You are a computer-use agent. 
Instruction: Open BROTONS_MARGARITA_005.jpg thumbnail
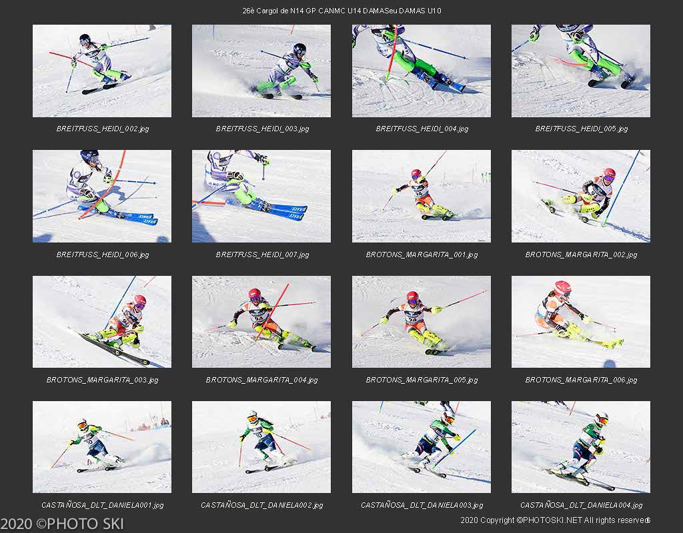click(422, 322)
